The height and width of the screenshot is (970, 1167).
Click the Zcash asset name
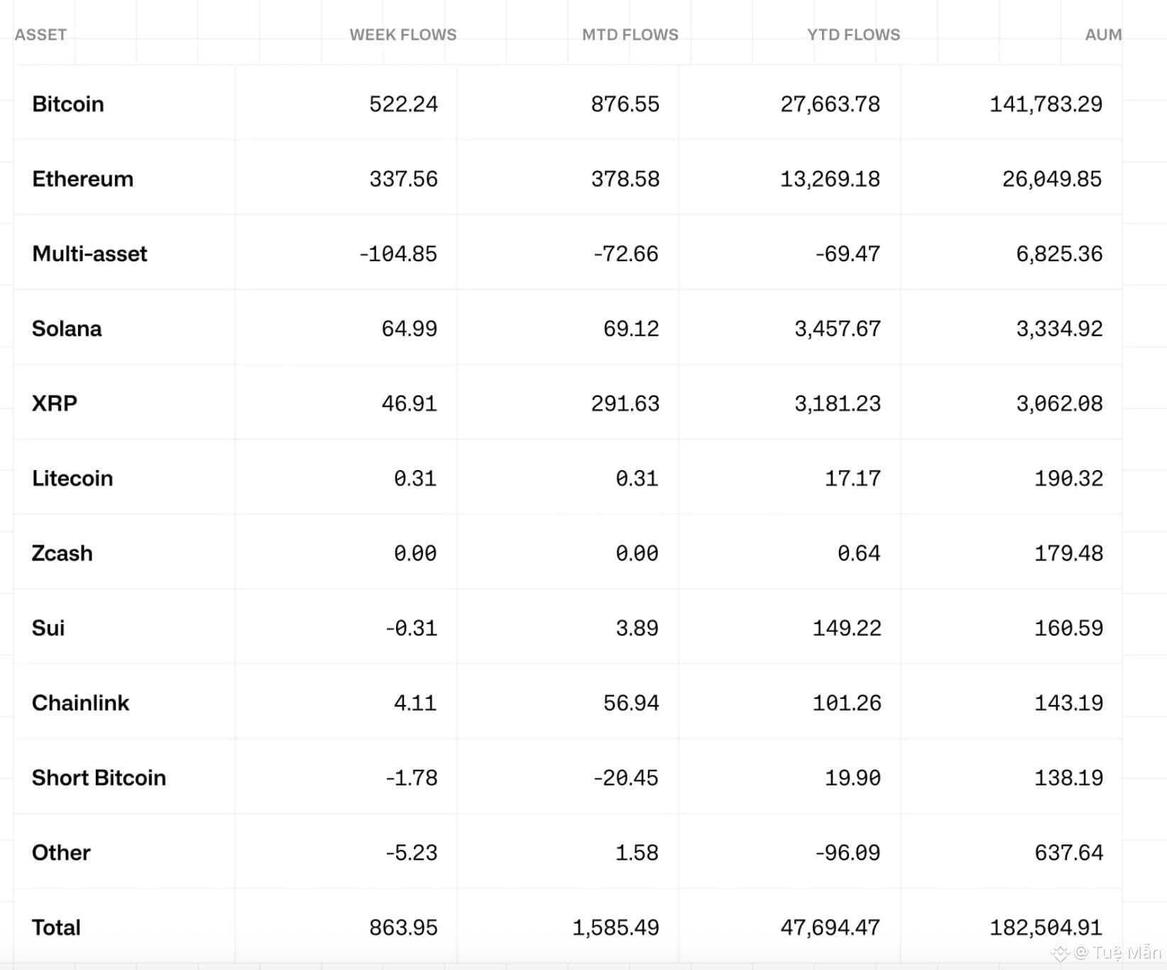point(62,553)
